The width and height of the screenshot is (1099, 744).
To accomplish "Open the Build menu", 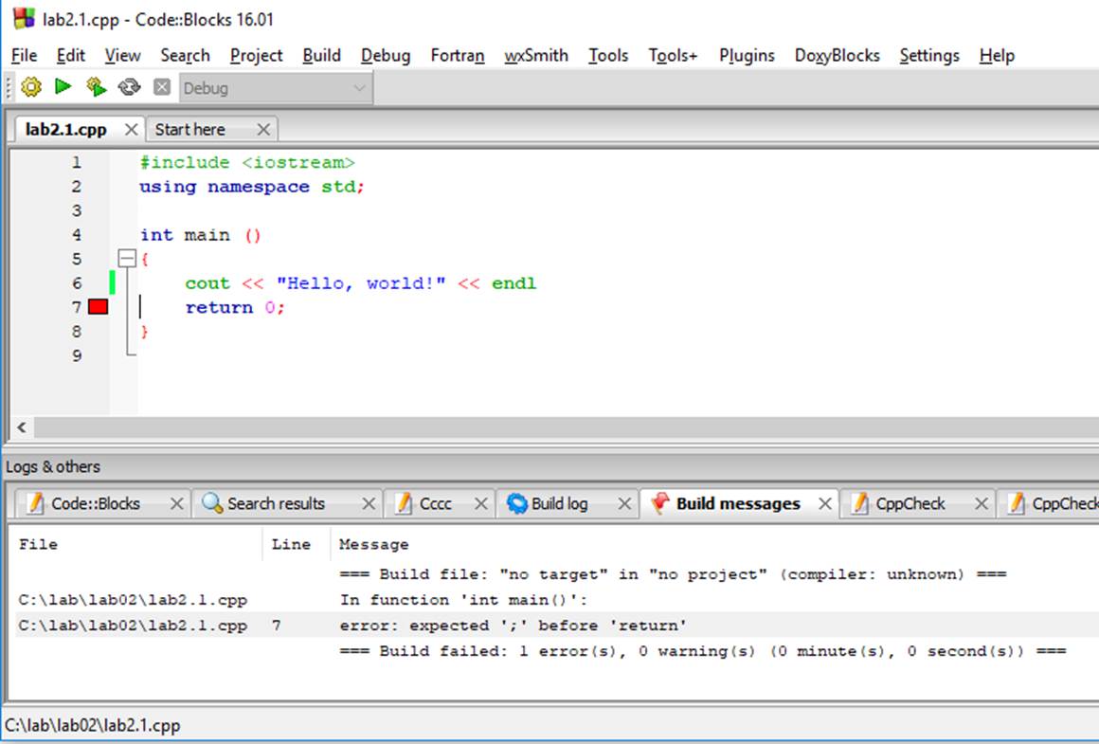I will tap(322, 55).
